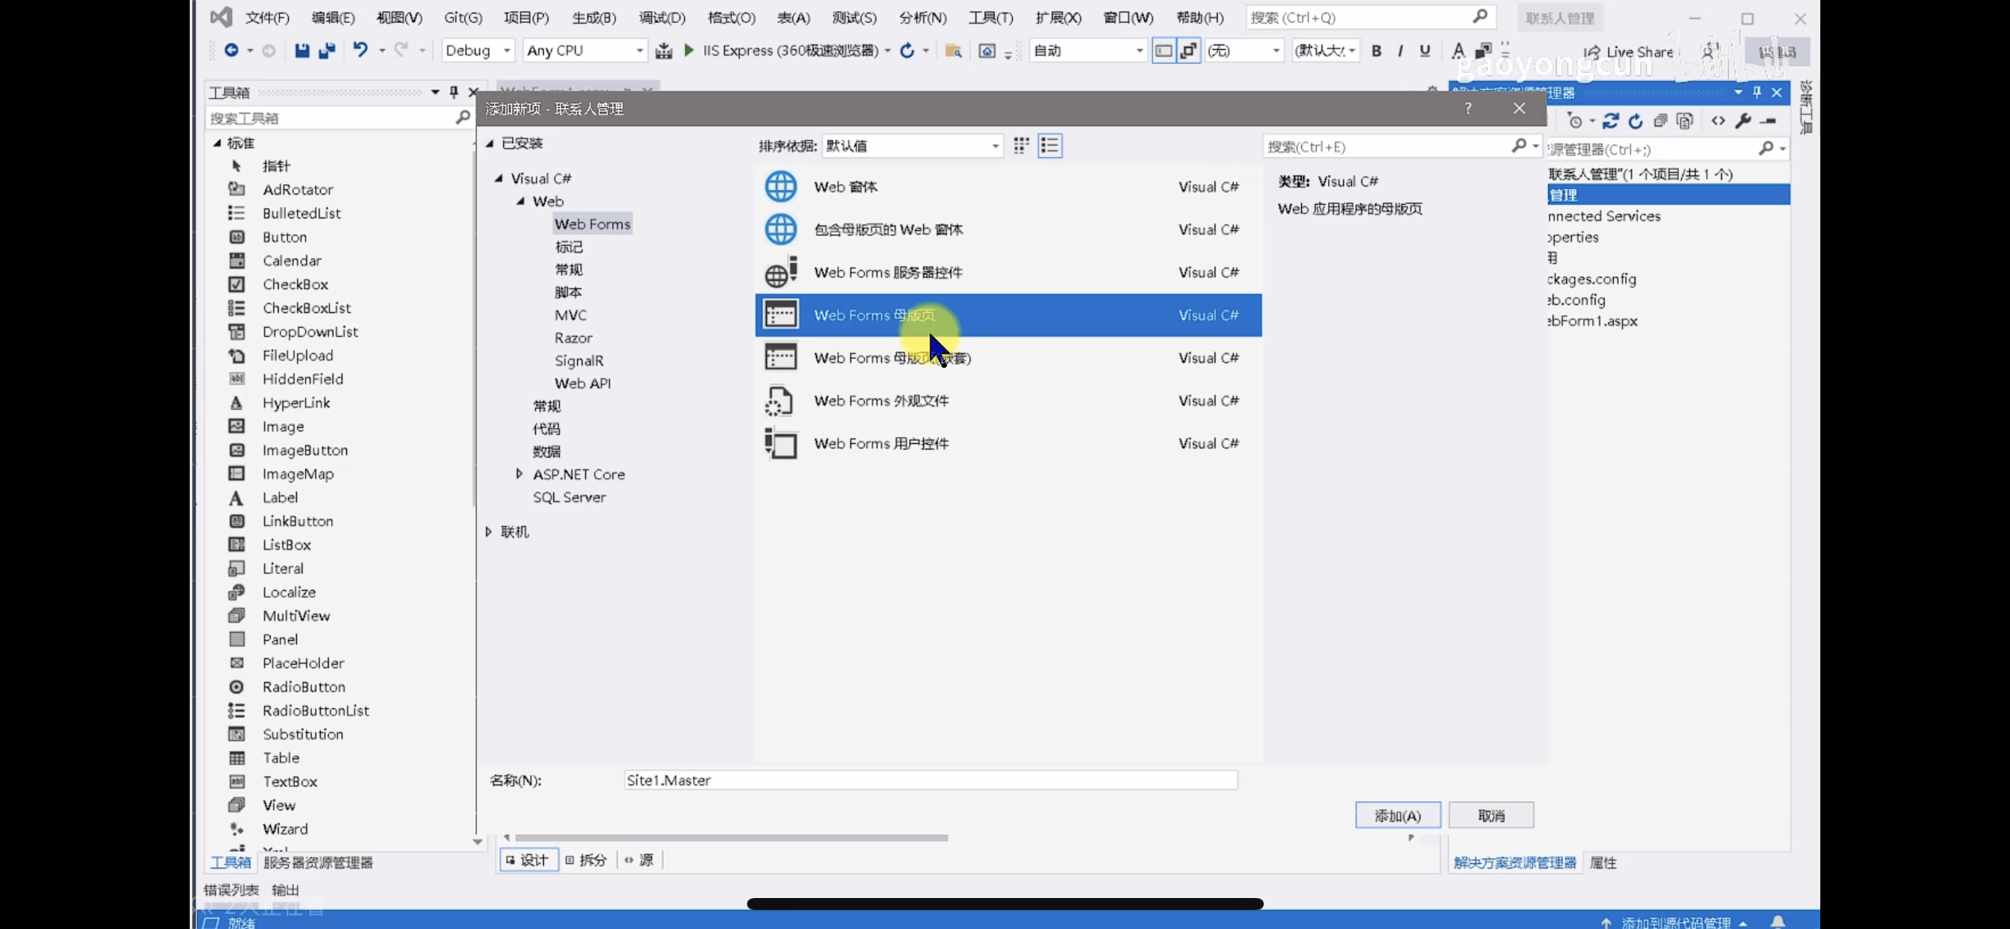2010x929 pixels.
Task: Switch dialog to small icons view
Action: tap(1022, 145)
